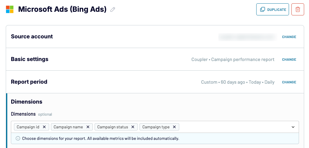This screenshot has height=148, width=309.
Task: Remove the Campaign name dimension tag
Action: pyautogui.click(x=88, y=127)
